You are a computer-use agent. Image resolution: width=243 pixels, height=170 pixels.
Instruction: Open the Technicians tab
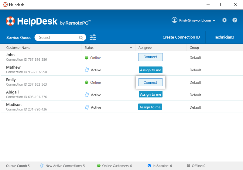tap(224, 37)
